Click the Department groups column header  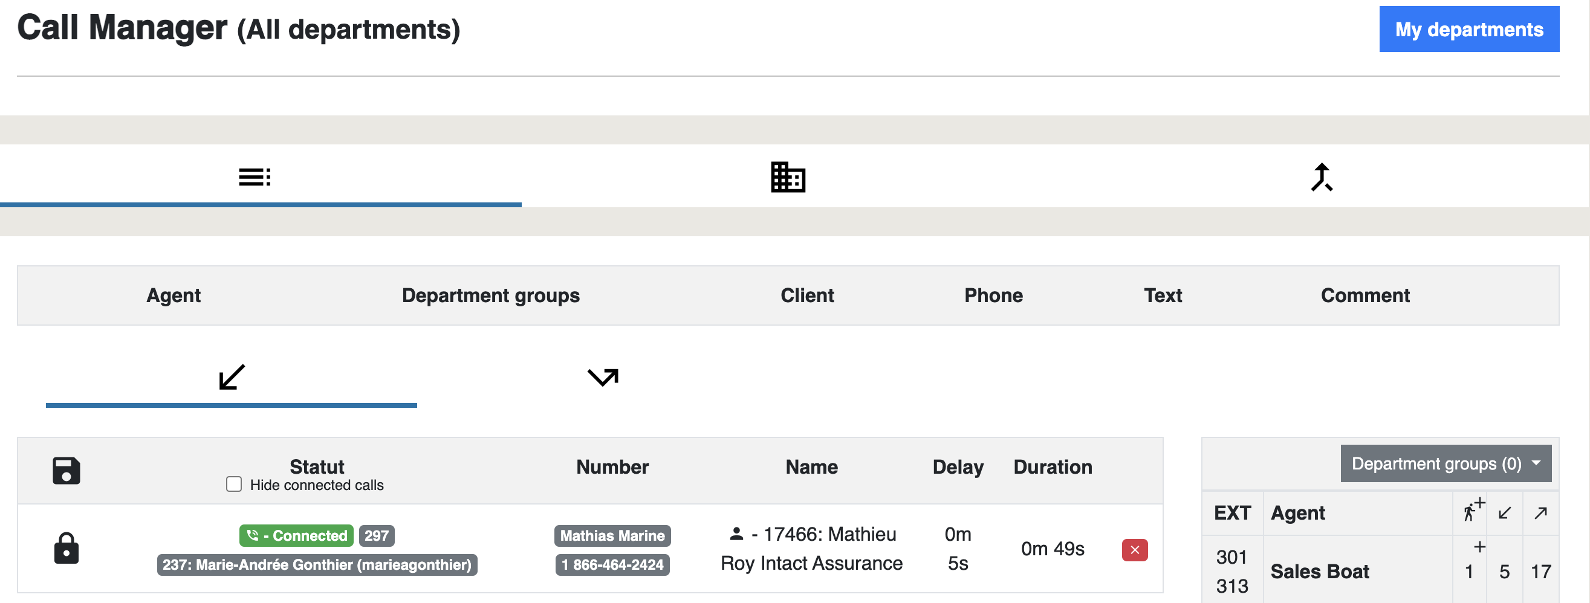point(490,296)
